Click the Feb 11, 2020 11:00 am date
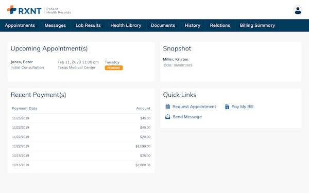309x193 pixels. [78, 62]
